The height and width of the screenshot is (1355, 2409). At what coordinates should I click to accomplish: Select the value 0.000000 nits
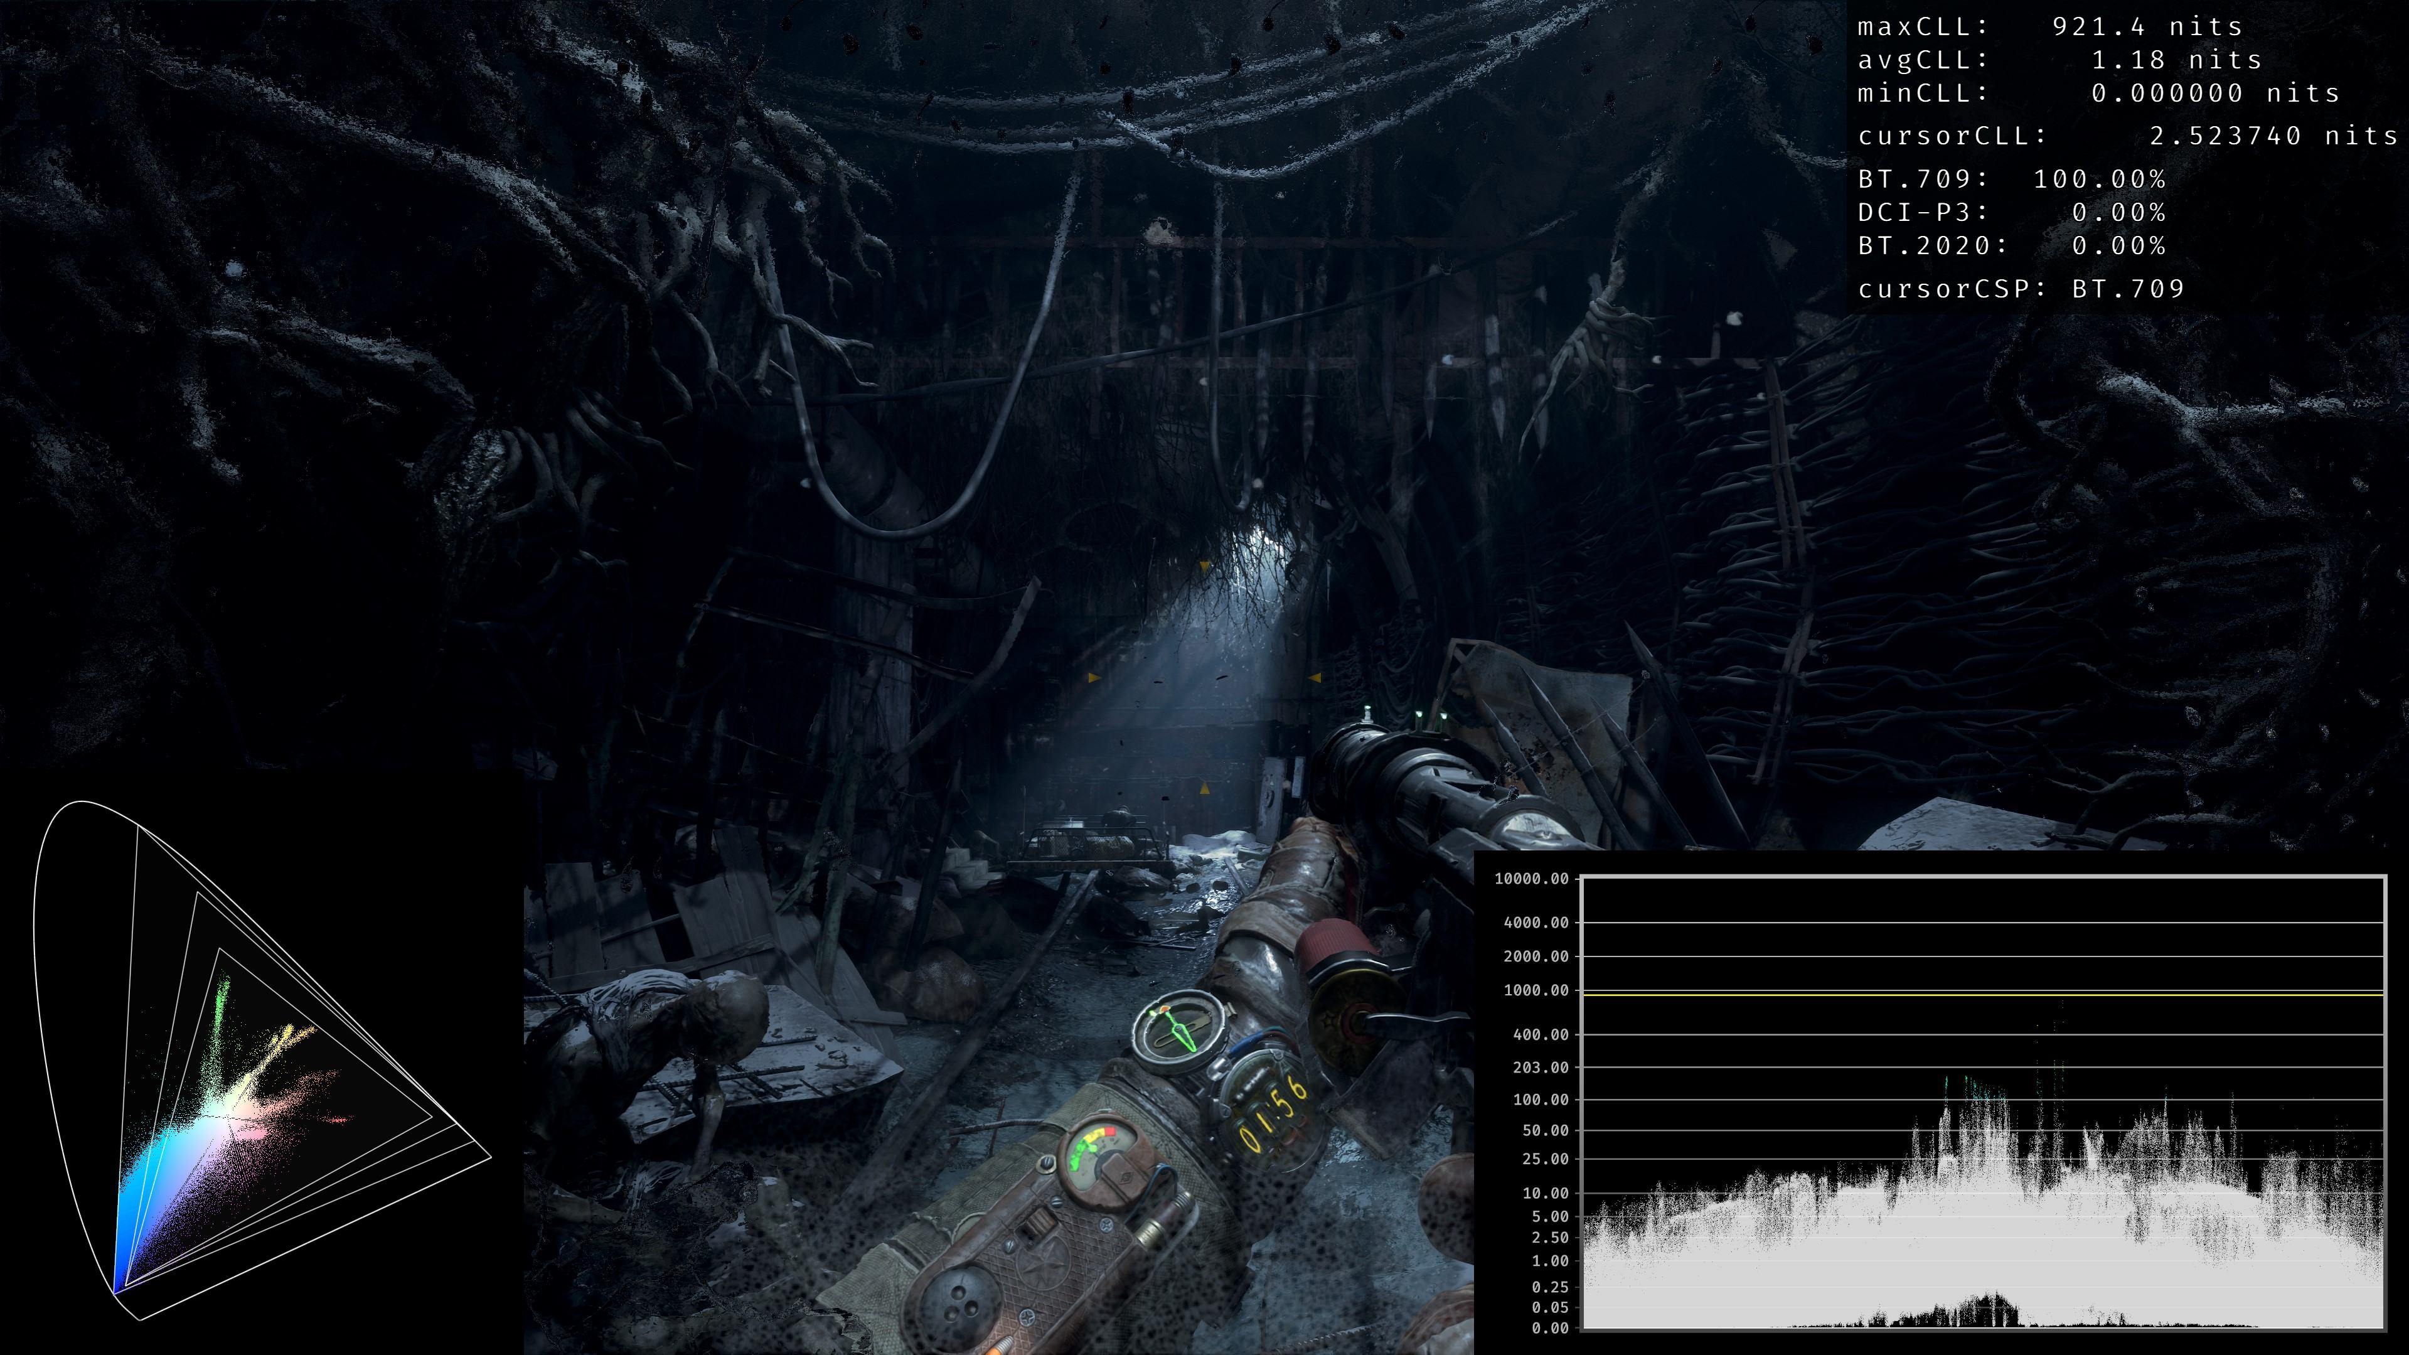(x=2216, y=94)
